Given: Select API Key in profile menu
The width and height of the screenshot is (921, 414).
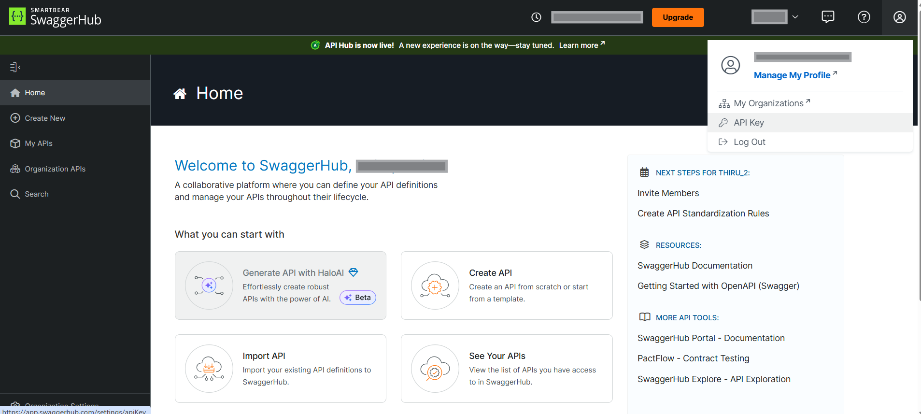Looking at the screenshot, I should coord(810,123).
